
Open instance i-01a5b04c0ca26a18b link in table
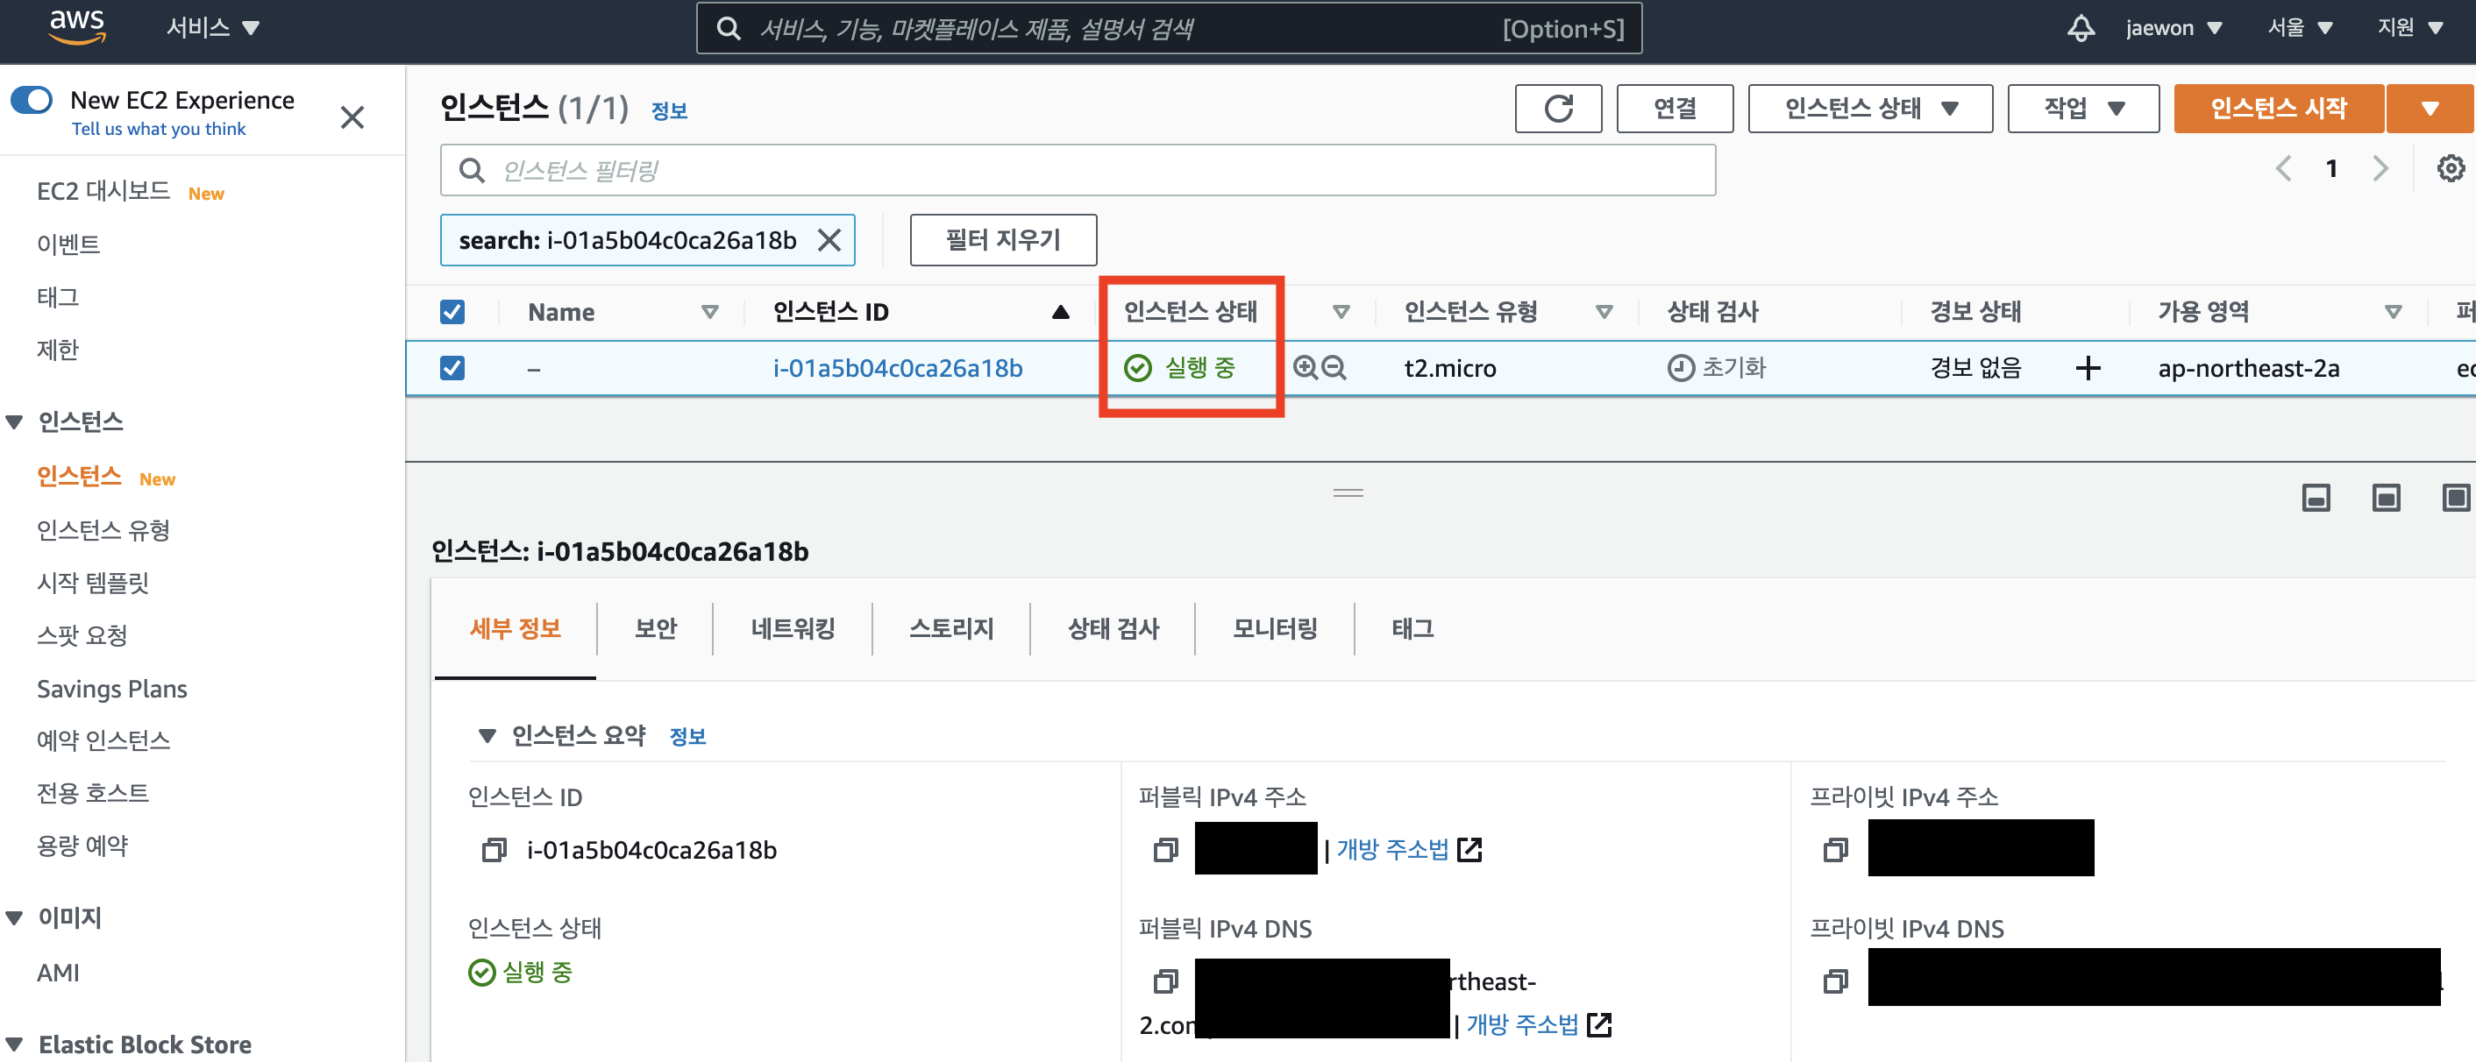(897, 368)
